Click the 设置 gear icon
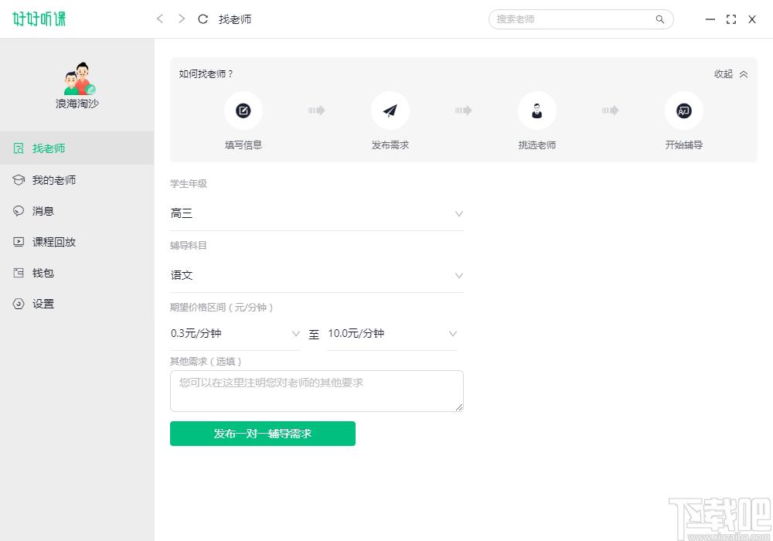 pyautogui.click(x=19, y=304)
